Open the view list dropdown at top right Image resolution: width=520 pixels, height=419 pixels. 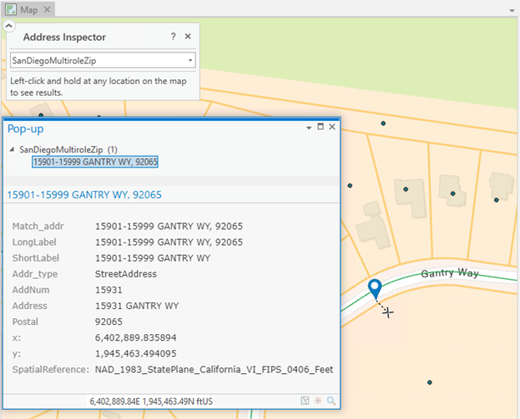(x=511, y=10)
